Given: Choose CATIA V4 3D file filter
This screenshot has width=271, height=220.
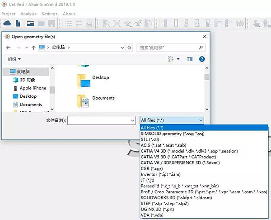Looking at the screenshot, I should click(x=204, y=151).
